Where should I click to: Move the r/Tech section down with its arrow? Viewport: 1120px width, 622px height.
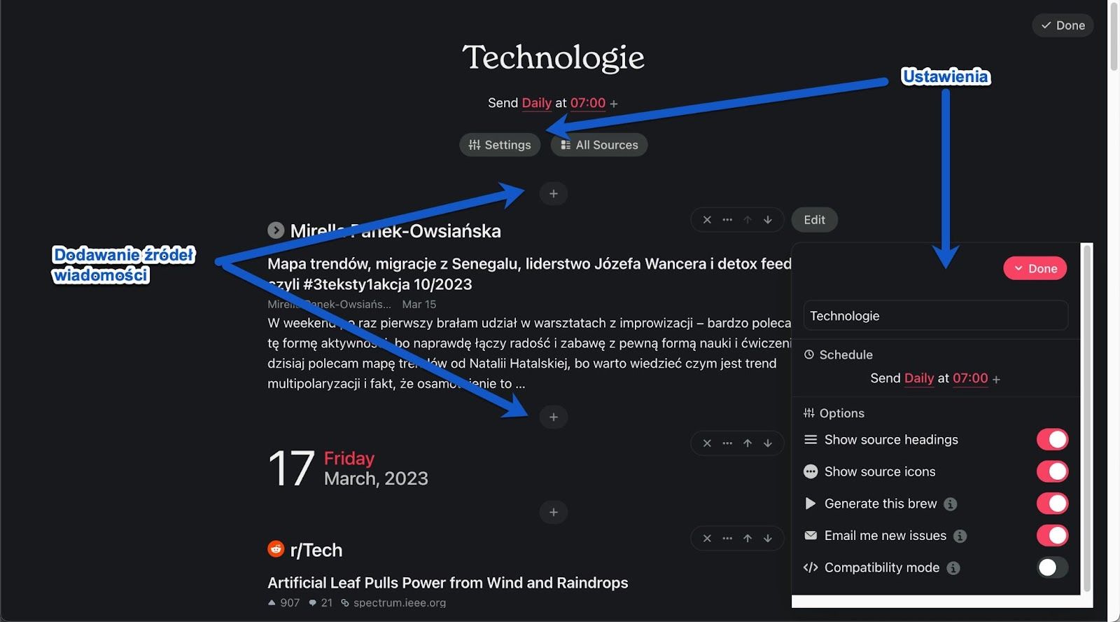768,538
